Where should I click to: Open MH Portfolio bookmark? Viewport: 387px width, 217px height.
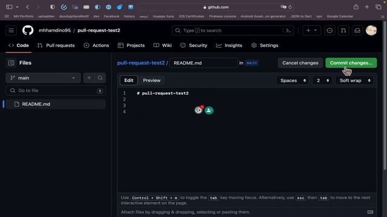click(x=23, y=16)
